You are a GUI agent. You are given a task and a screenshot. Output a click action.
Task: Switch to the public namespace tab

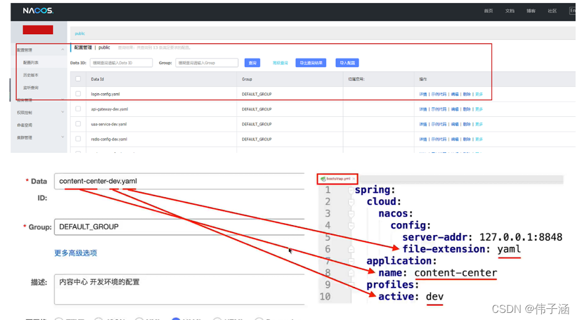[x=80, y=34]
